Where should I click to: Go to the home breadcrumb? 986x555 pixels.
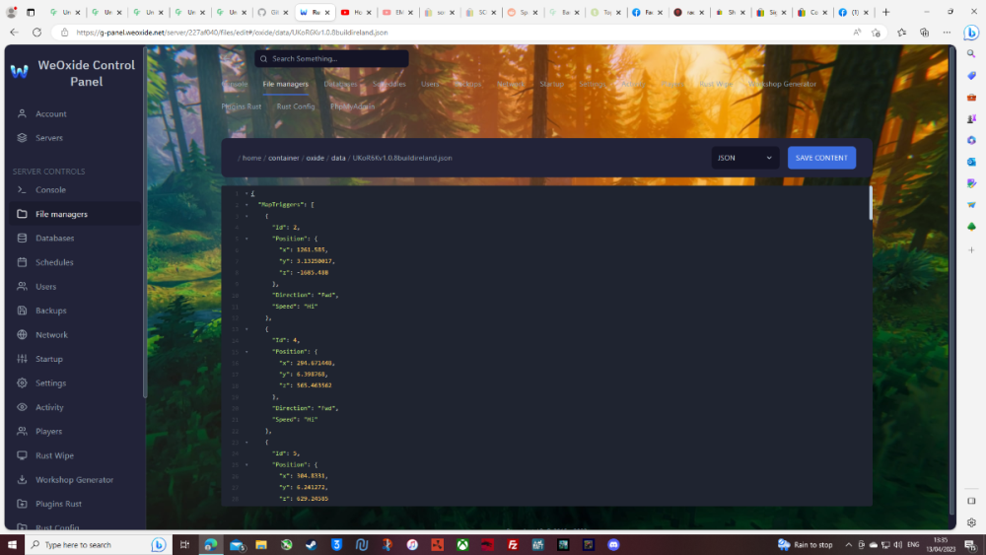[x=251, y=159]
